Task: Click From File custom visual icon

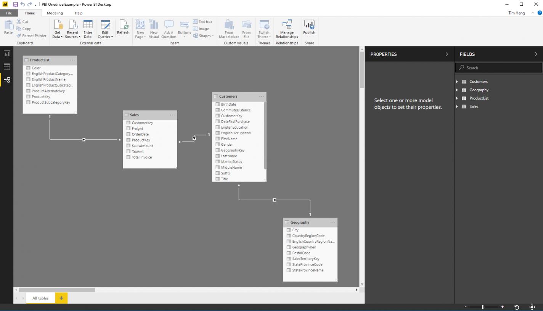Action: (246, 24)
